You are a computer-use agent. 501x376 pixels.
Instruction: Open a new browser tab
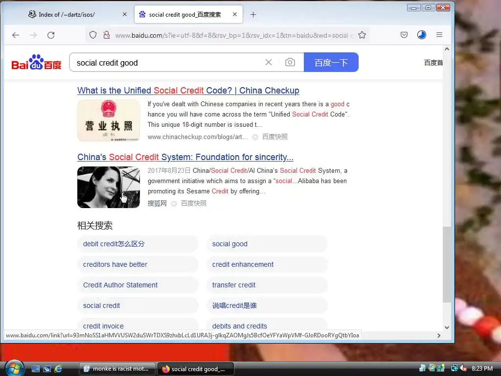pyautogui.click(x=253, y=14)
